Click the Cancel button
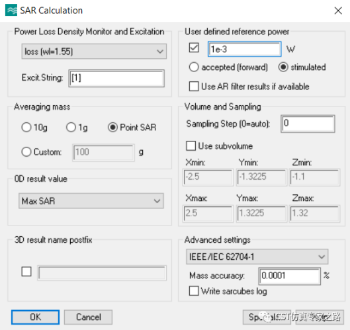Image resolution: width=350 pixels, height=330 pixels. coord(88,317)
